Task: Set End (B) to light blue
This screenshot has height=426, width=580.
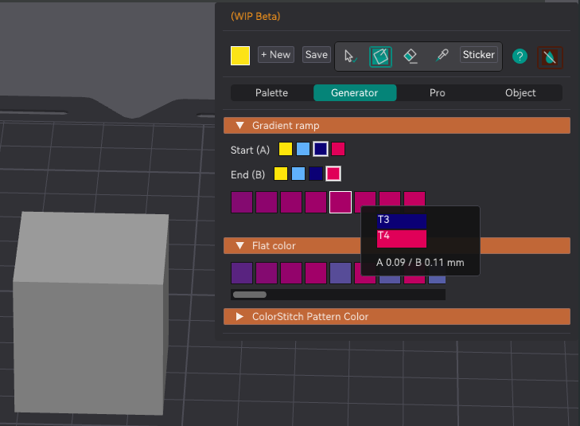Action: pyautogui.click(x=298, y=174)
